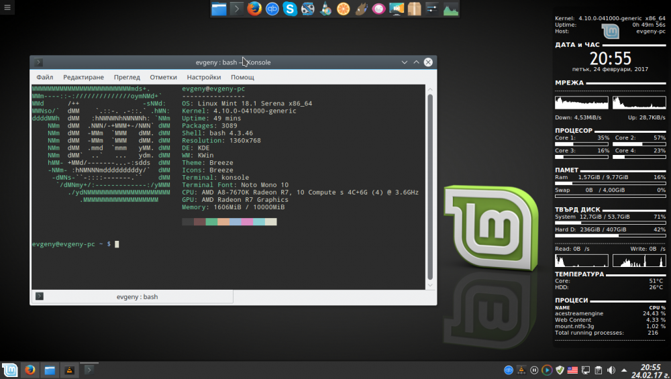This screenshot has height=379, width=671.
Task: Click the Ram usage bar in the widget
Action: [x=610, y=184]
